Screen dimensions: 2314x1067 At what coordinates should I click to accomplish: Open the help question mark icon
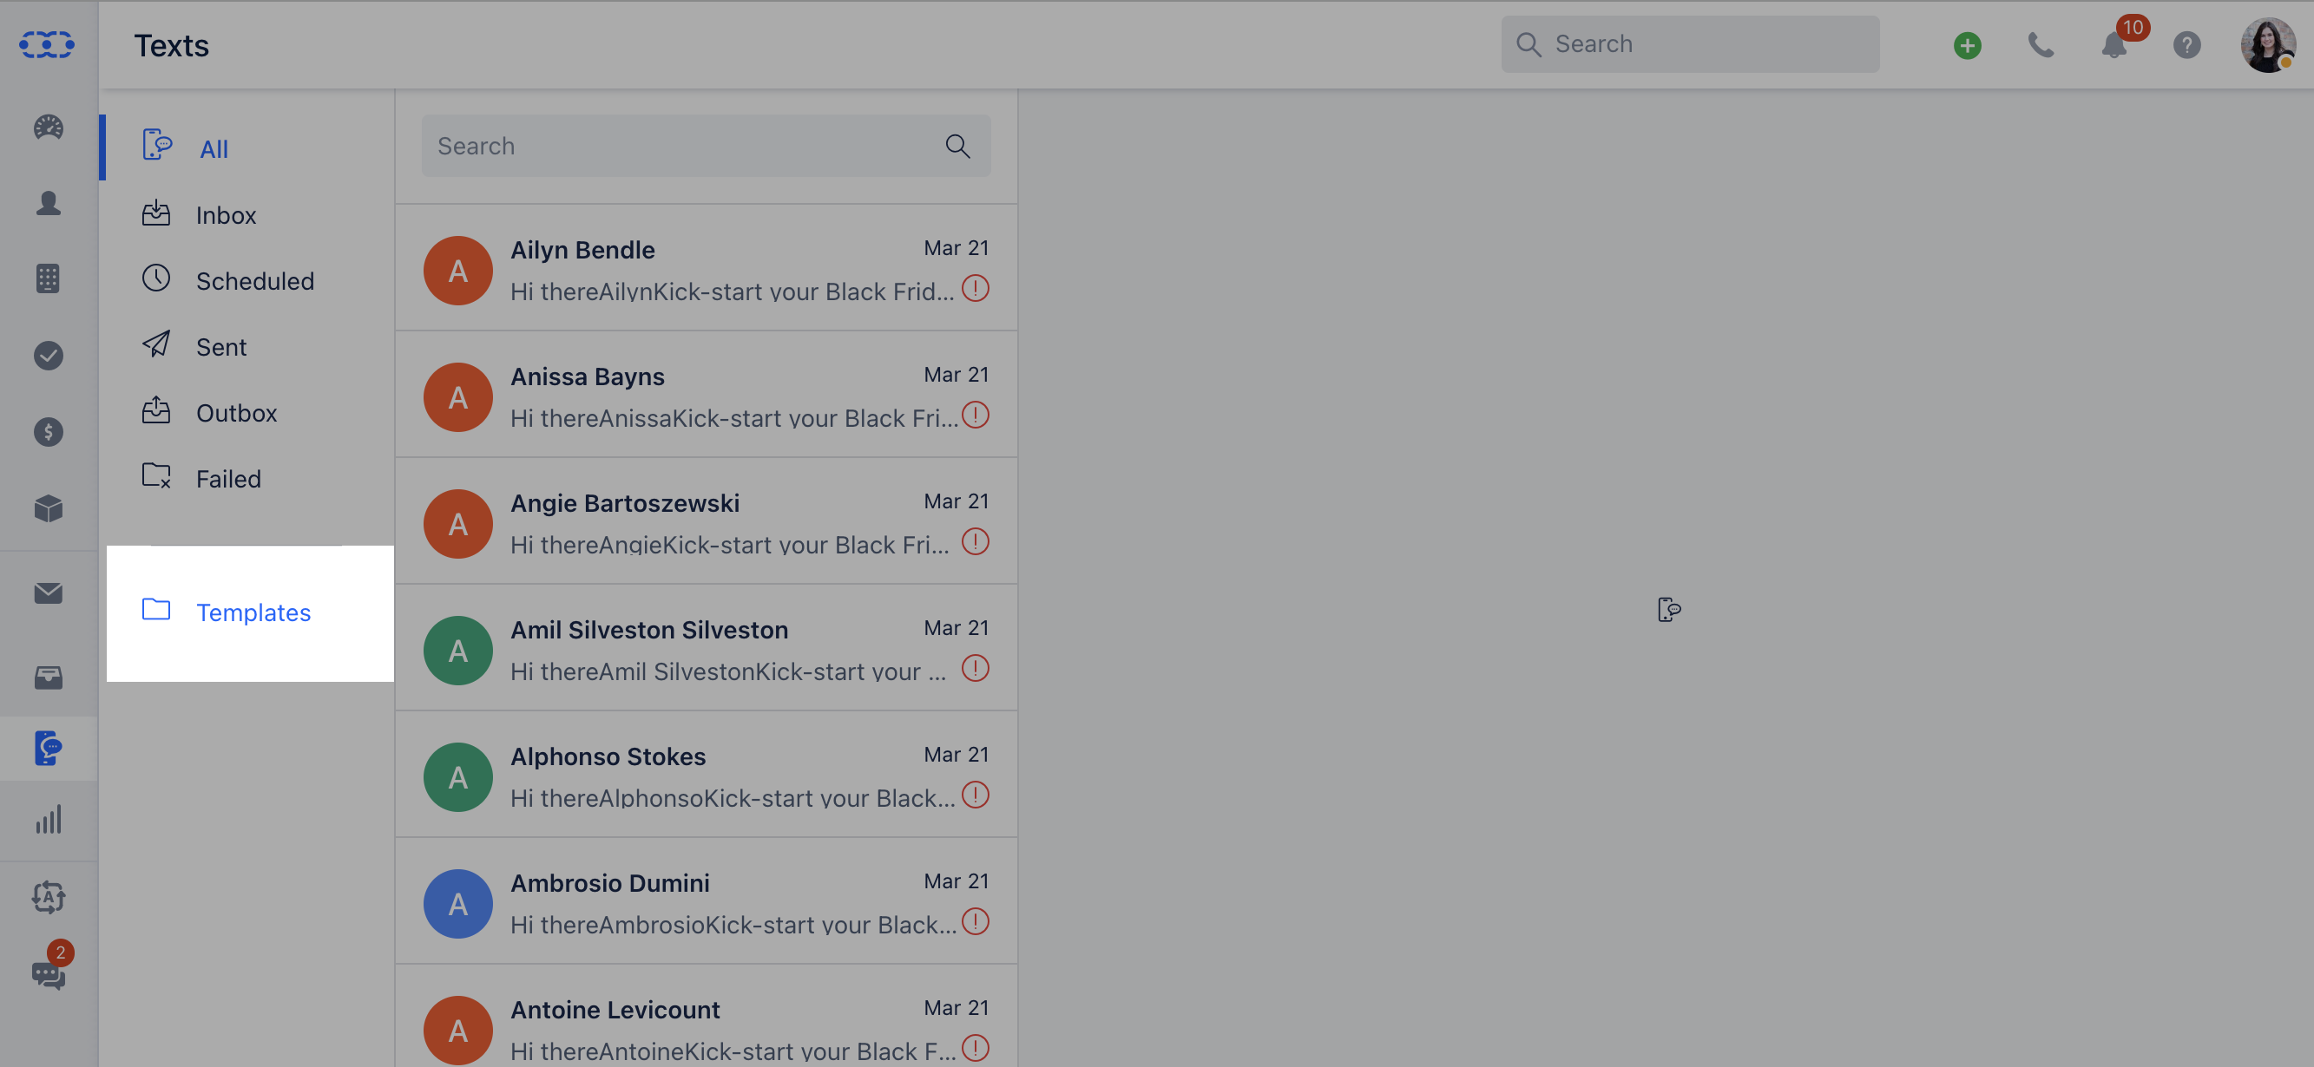click(2186, 45)
